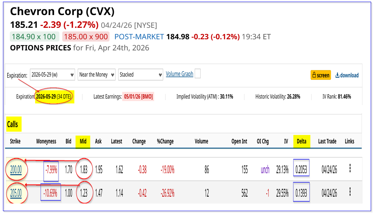Open links menu for 200.00 strike row

click(350, 169)
